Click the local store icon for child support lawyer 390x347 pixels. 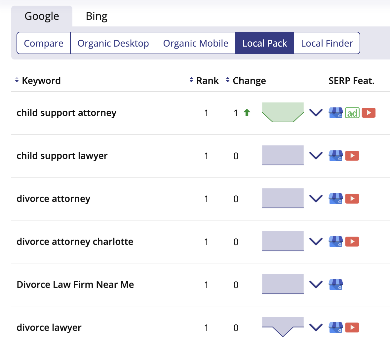point(335,156)
